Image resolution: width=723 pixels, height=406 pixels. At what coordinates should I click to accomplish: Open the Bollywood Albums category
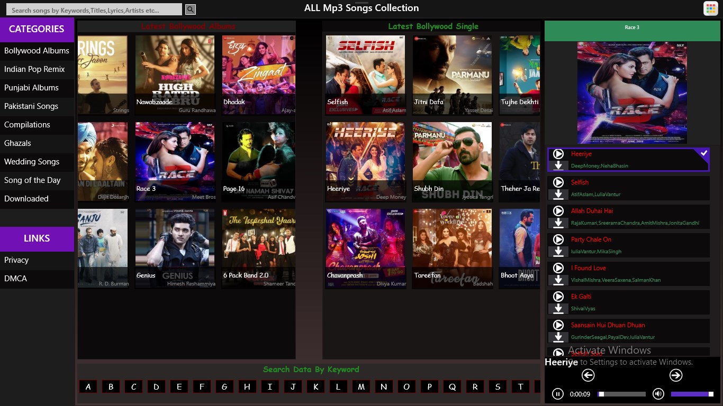(x=37, y=51)
